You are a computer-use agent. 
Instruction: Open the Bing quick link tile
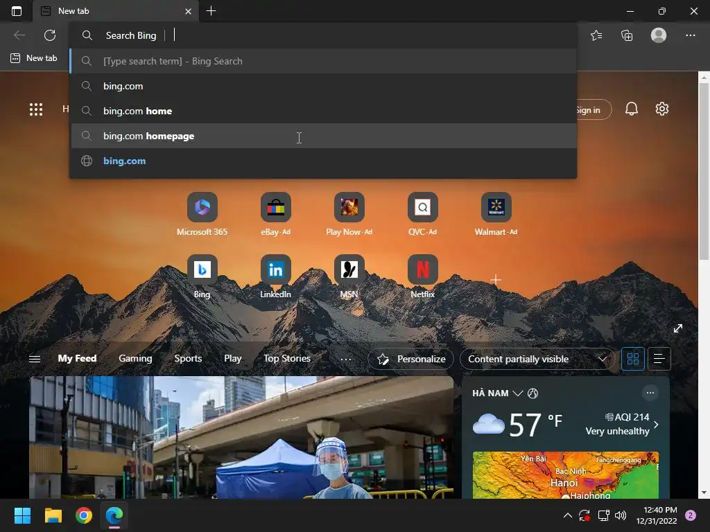[202, 276]
